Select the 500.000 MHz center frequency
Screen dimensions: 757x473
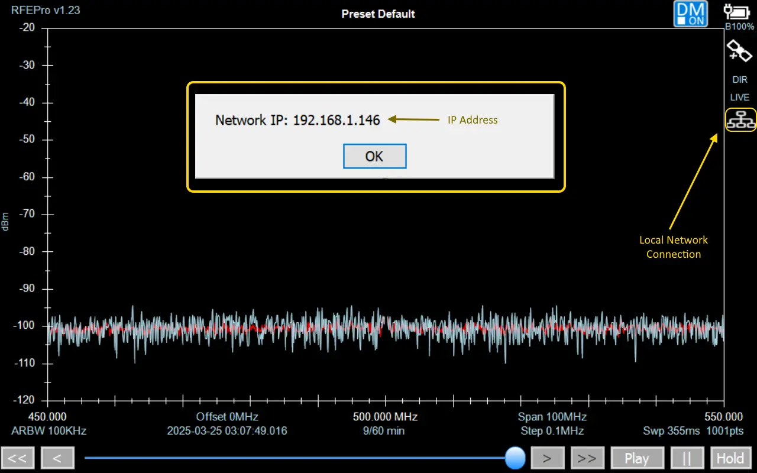coord(385,416)
